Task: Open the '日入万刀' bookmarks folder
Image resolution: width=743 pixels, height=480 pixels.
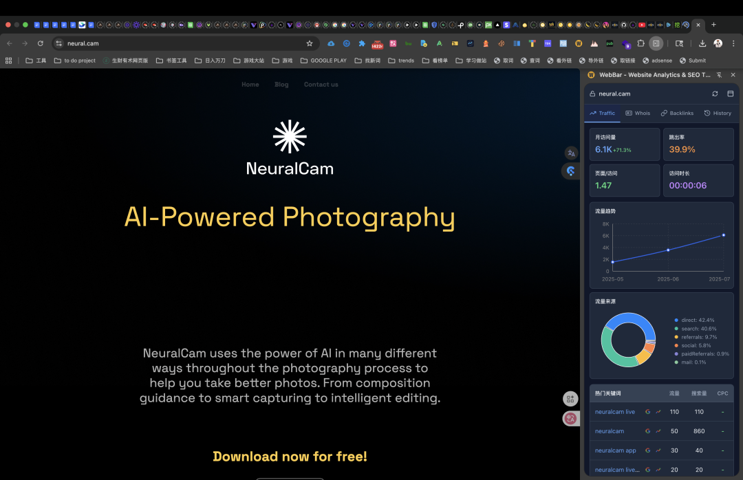Action: pos(210,61)
